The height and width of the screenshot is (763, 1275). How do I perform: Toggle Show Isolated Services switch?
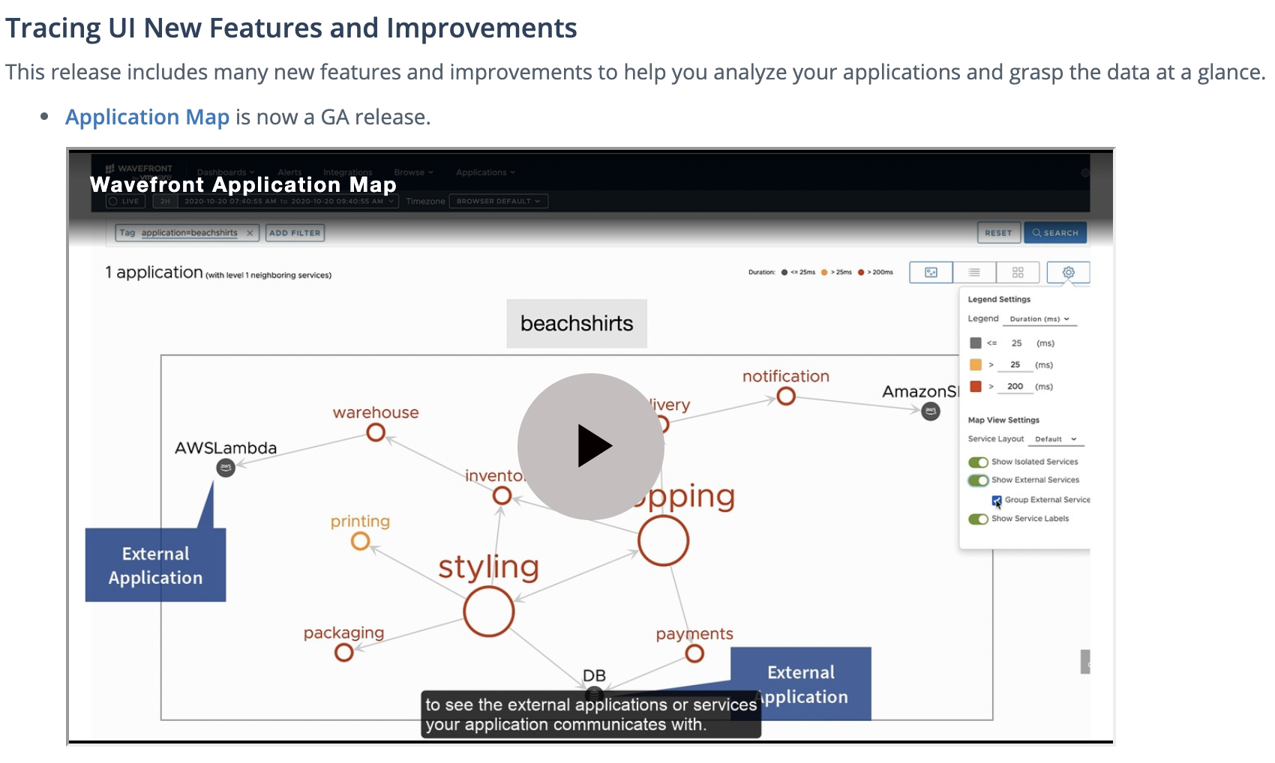point(978,462)
